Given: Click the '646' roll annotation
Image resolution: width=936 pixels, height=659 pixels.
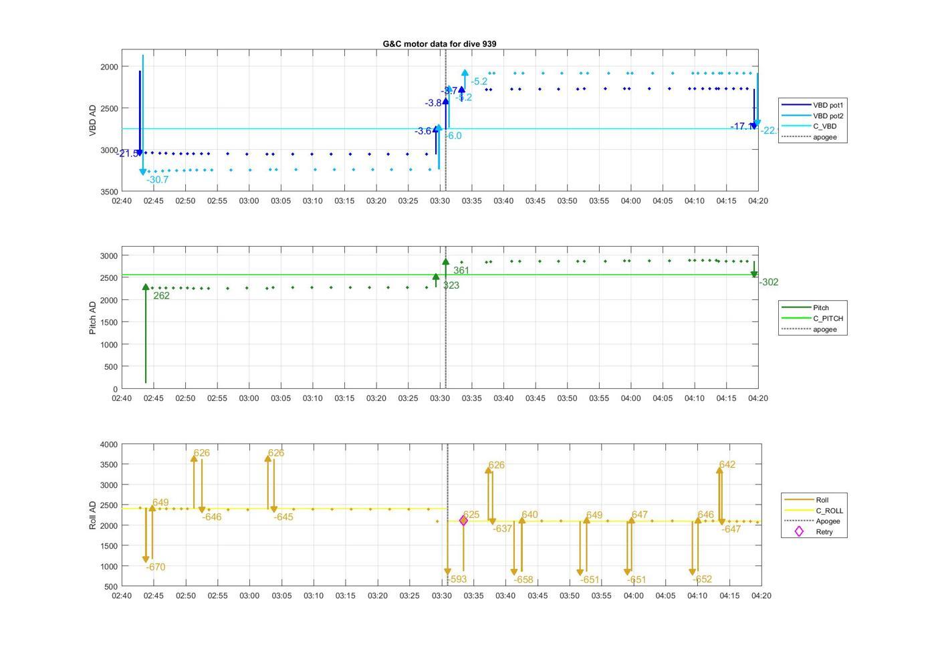Looking at the screenshot, I should 705,515.
